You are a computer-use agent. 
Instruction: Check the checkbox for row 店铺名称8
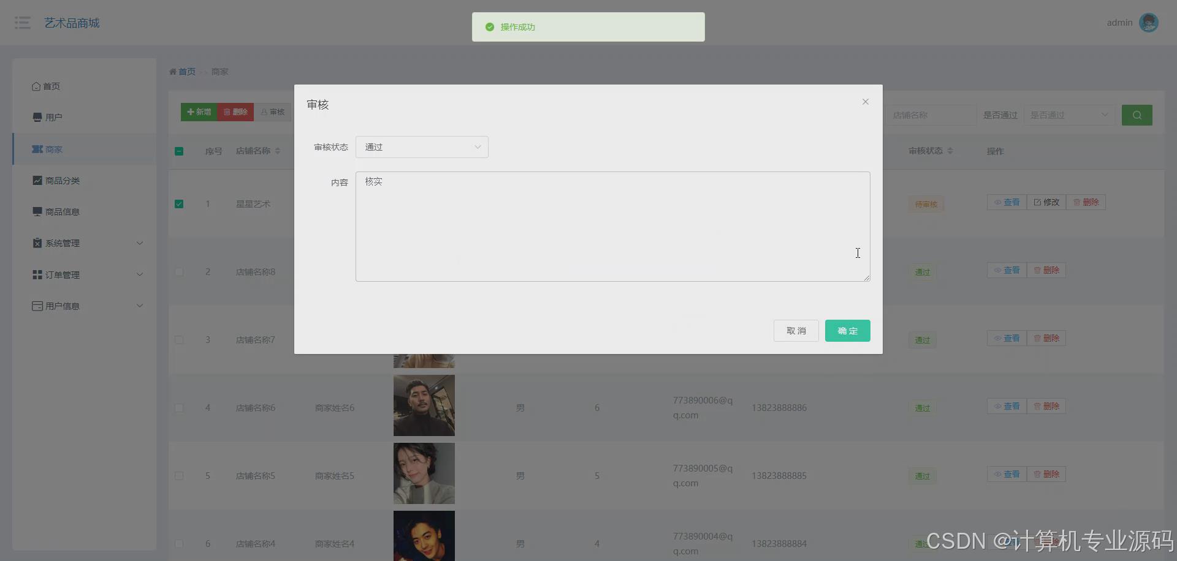[179, 272]
